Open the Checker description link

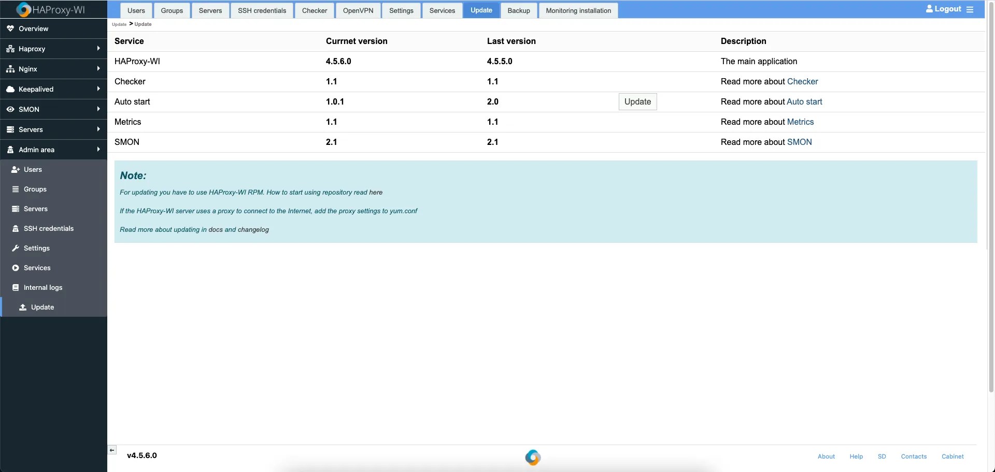tap(802, 81)
